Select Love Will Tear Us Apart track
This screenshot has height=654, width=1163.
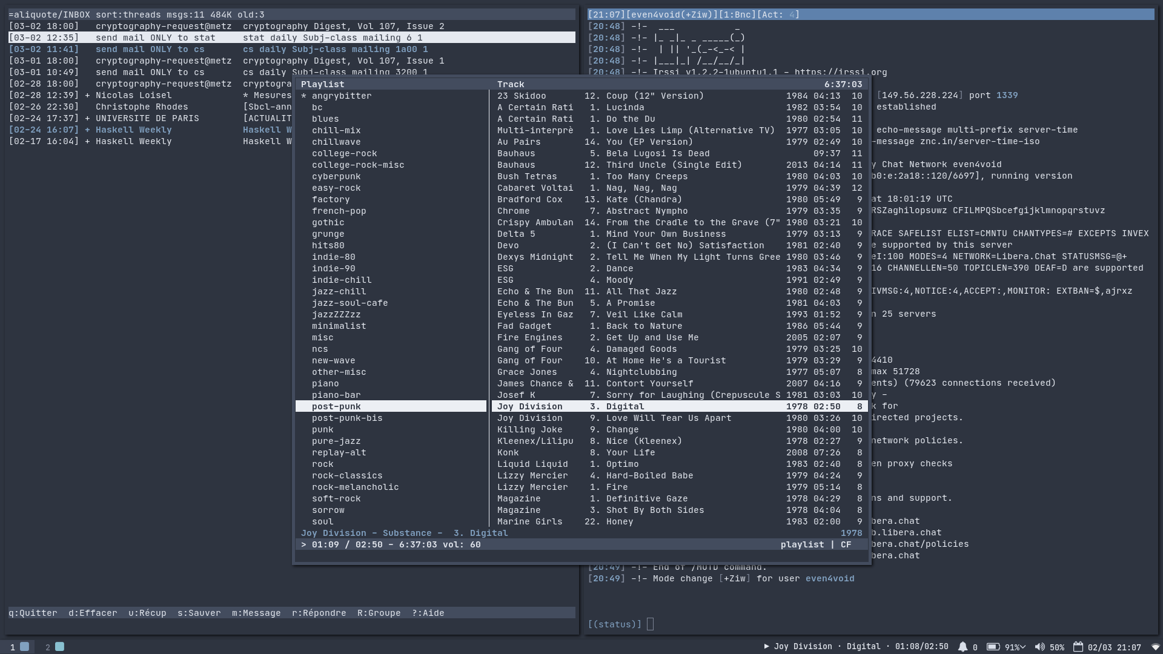tap(668, 418)
